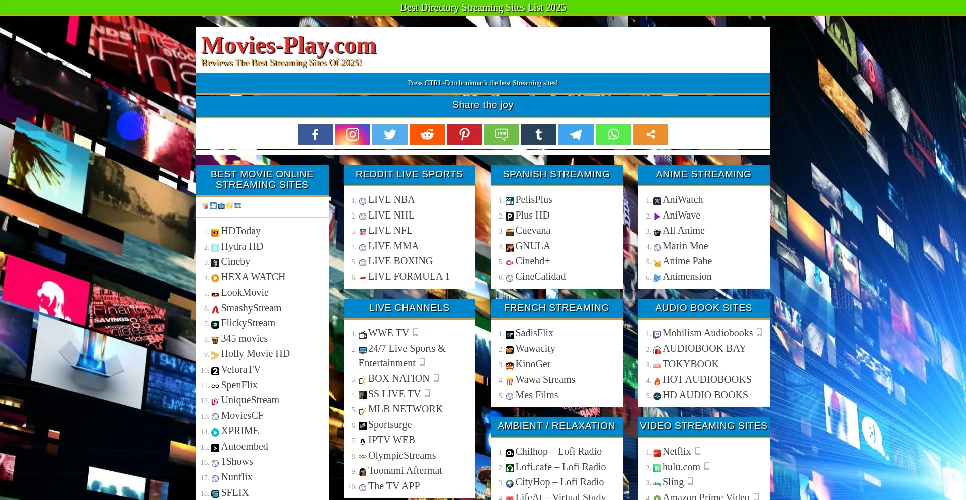Open the AniWave link
The width and height of the screenshot is (966, 500).
pos(681,216)
